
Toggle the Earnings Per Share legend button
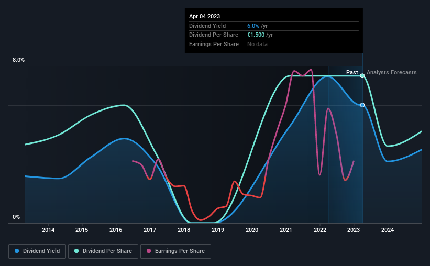(175, 251)
